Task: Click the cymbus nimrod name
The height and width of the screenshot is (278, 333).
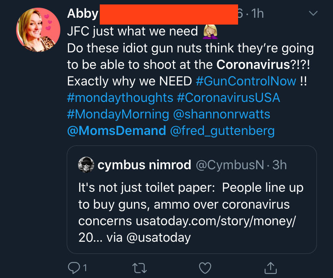Action: [144, 165]
